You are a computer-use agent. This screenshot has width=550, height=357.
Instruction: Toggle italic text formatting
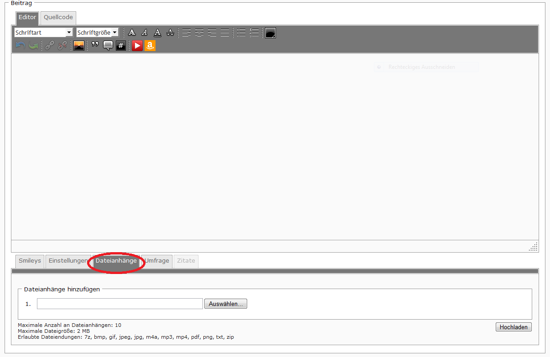point(145,32)
